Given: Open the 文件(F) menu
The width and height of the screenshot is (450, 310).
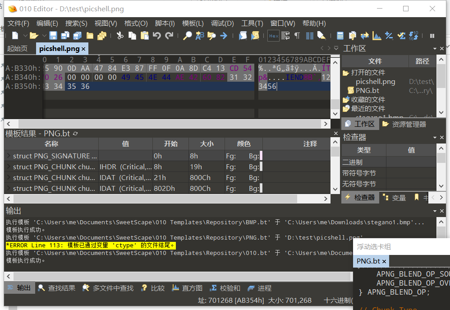Looking at the screenshot, I should (18, 23).
